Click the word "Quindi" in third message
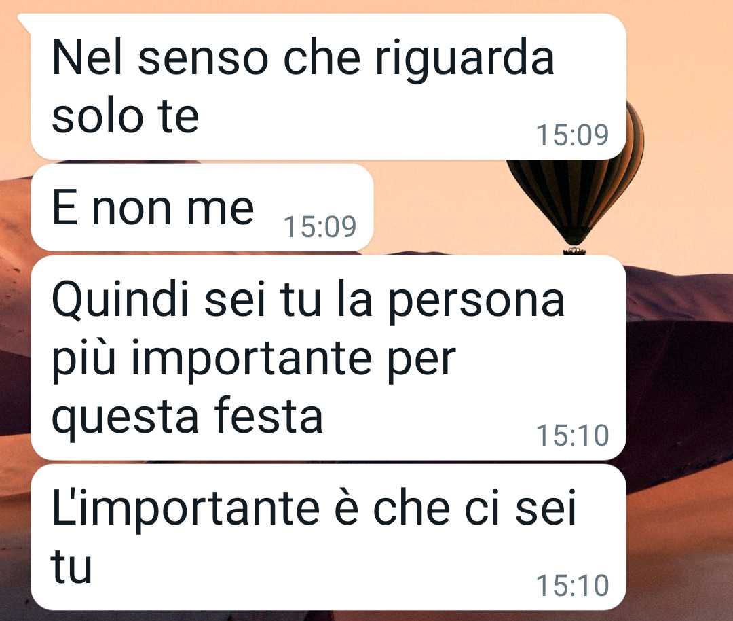733x621 pixels. point(119,300)
